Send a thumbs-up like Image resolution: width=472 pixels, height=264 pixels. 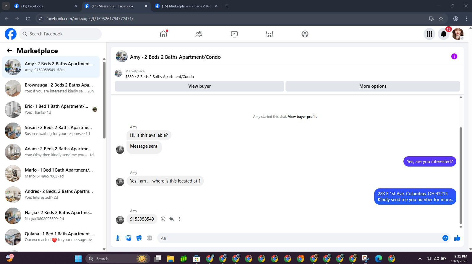tap(457, 238)
